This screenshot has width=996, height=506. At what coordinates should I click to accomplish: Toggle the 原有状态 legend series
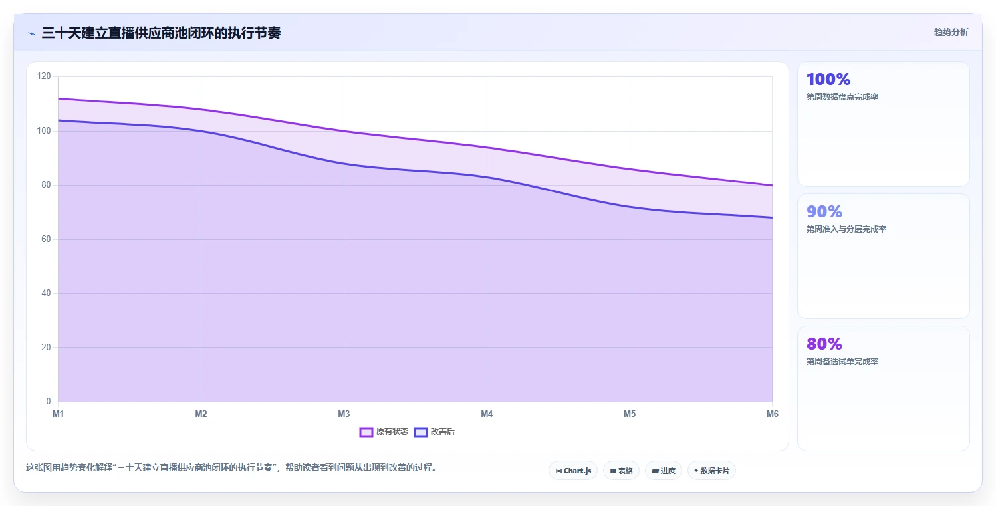(x=384, y=432)
